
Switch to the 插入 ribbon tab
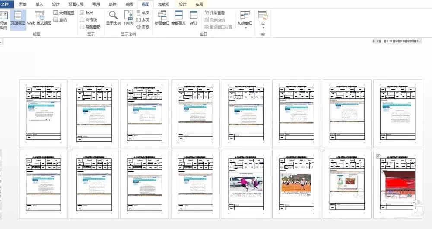[x=39, y=4]
